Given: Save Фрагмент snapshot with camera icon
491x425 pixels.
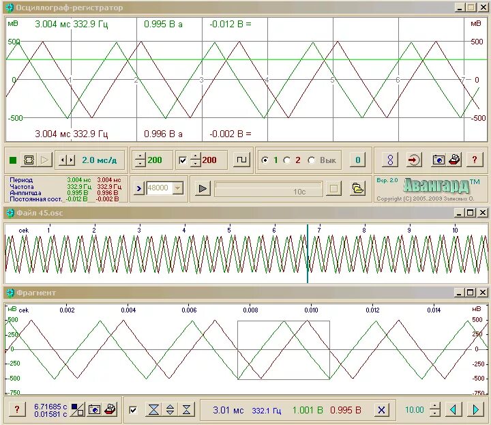Looking at the screenshot, I should pos(94,409).
